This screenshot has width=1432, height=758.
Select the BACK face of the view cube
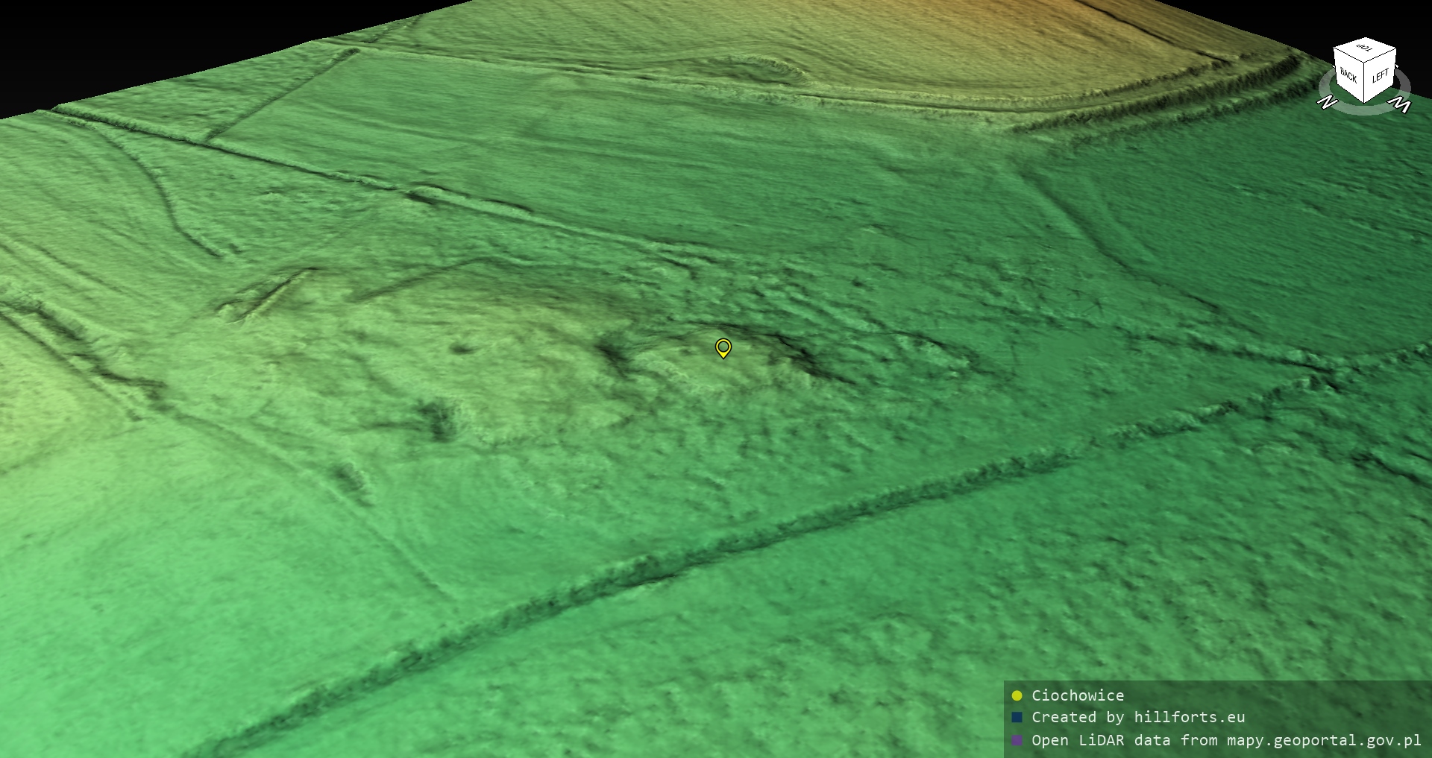1348,75
